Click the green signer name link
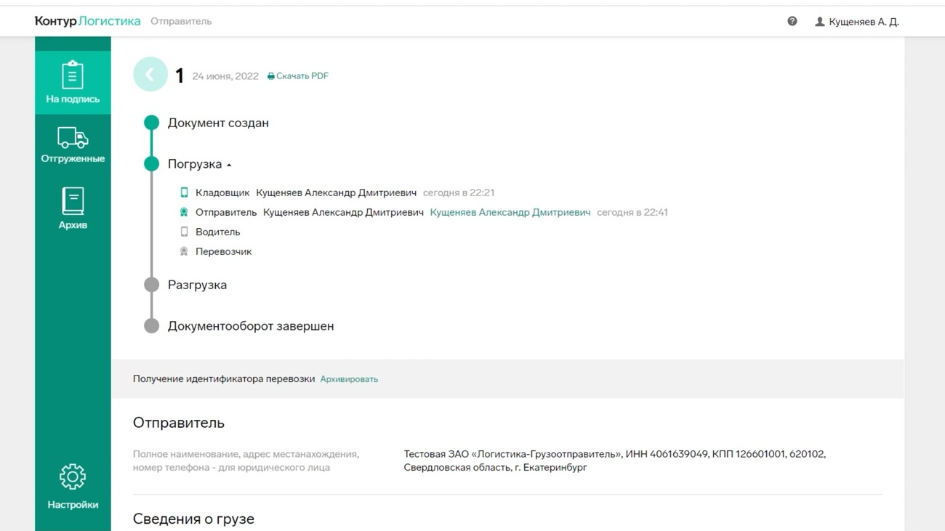The height and width of the screenshot is (531, 945). click(510, 212)
